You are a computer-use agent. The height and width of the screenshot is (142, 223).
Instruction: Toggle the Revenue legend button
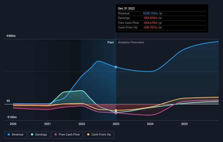coord(15,135)
